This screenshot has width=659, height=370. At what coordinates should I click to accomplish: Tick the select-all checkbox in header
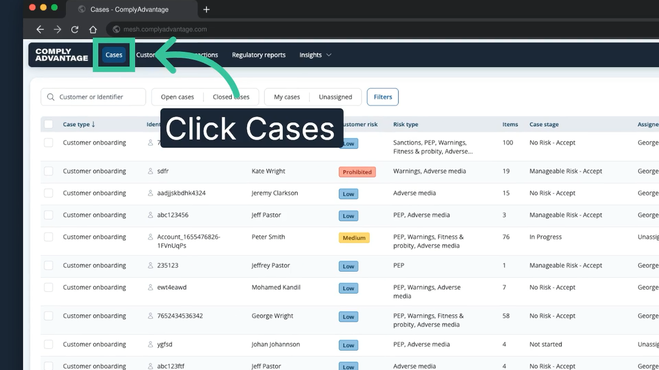coord(49,124)
